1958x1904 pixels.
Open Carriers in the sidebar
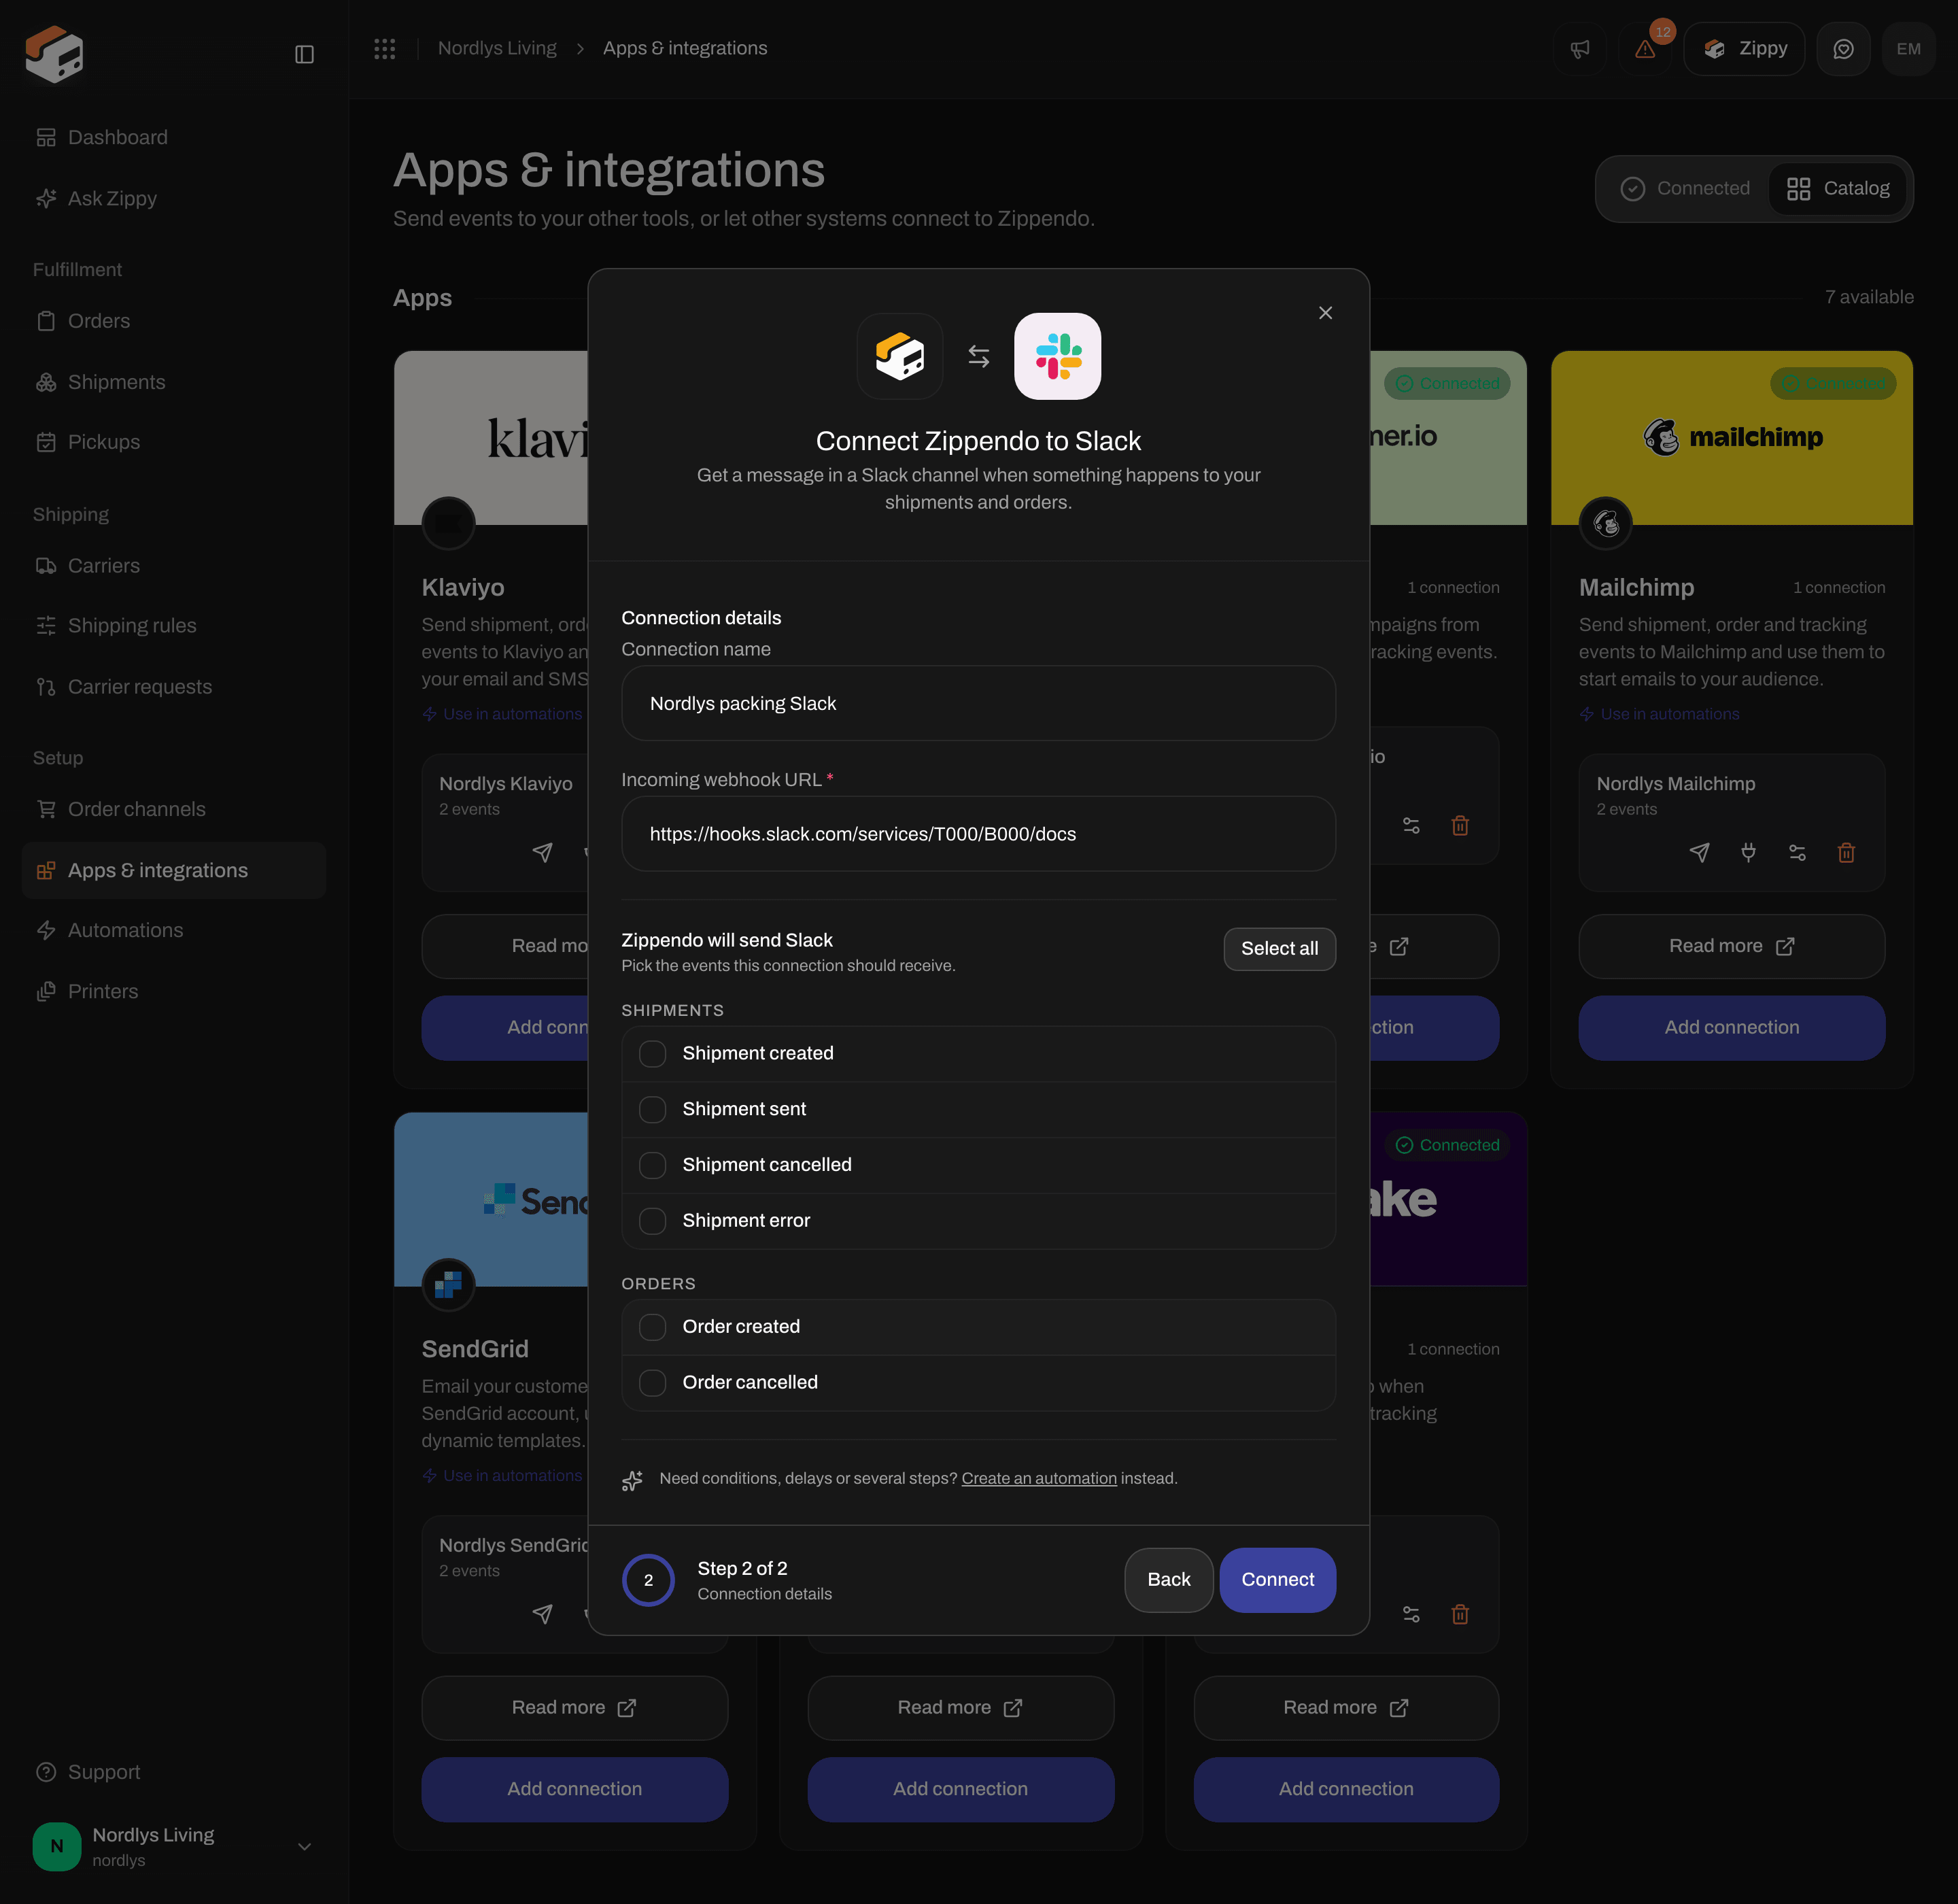(x=173, y=566)
